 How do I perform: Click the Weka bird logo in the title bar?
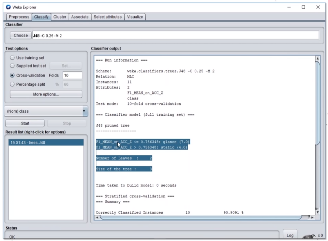8,7
